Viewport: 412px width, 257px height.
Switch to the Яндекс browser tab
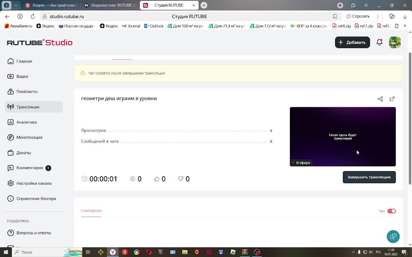tap(51, 5)
